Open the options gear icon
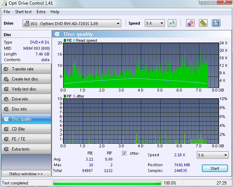This screenshot has width=233, height=187. tap(203, 23)
